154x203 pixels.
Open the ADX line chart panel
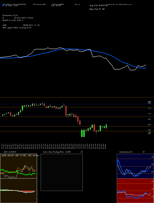coord(18,166)
